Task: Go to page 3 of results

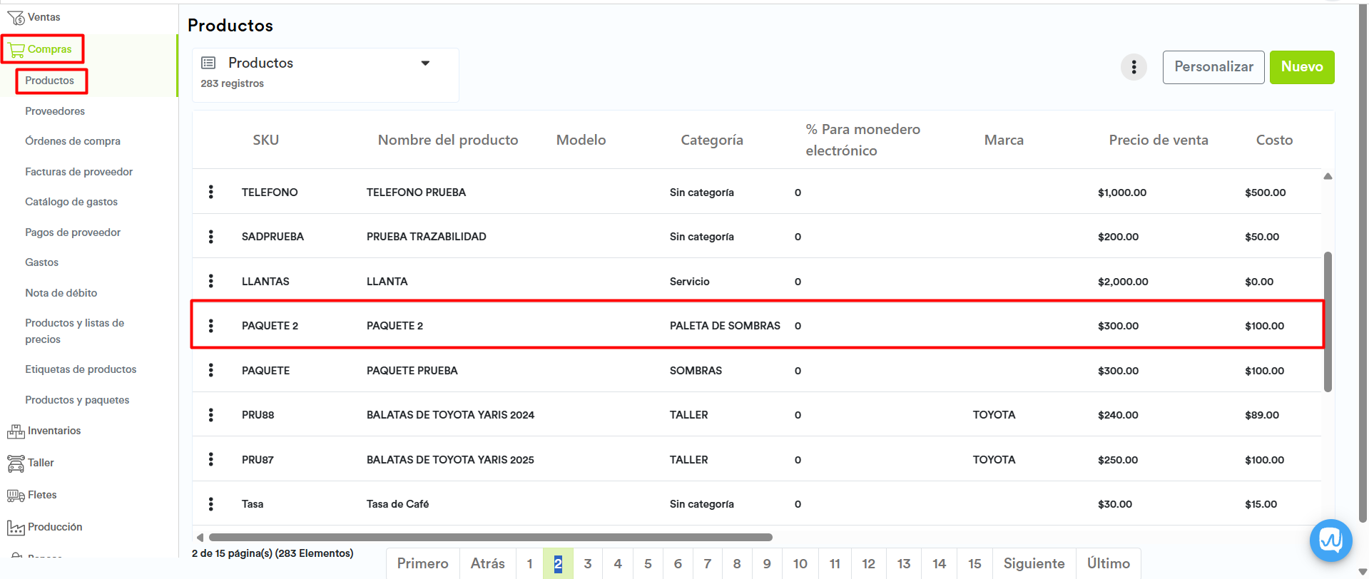Action: 588,563
